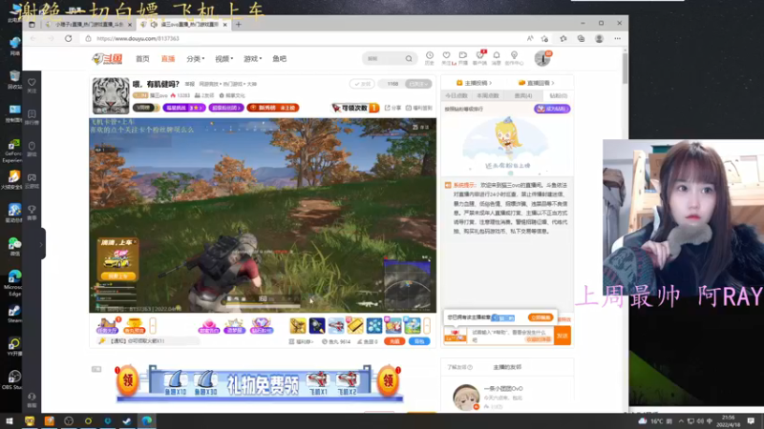
Task: Select the golden wings gift icon
Action: (x=298, y=325)
